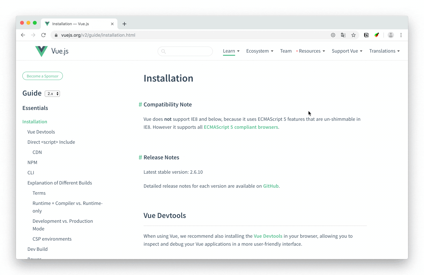Click the install plus icon in address bar
Screen dimensions: 424x275
point(333,35)
